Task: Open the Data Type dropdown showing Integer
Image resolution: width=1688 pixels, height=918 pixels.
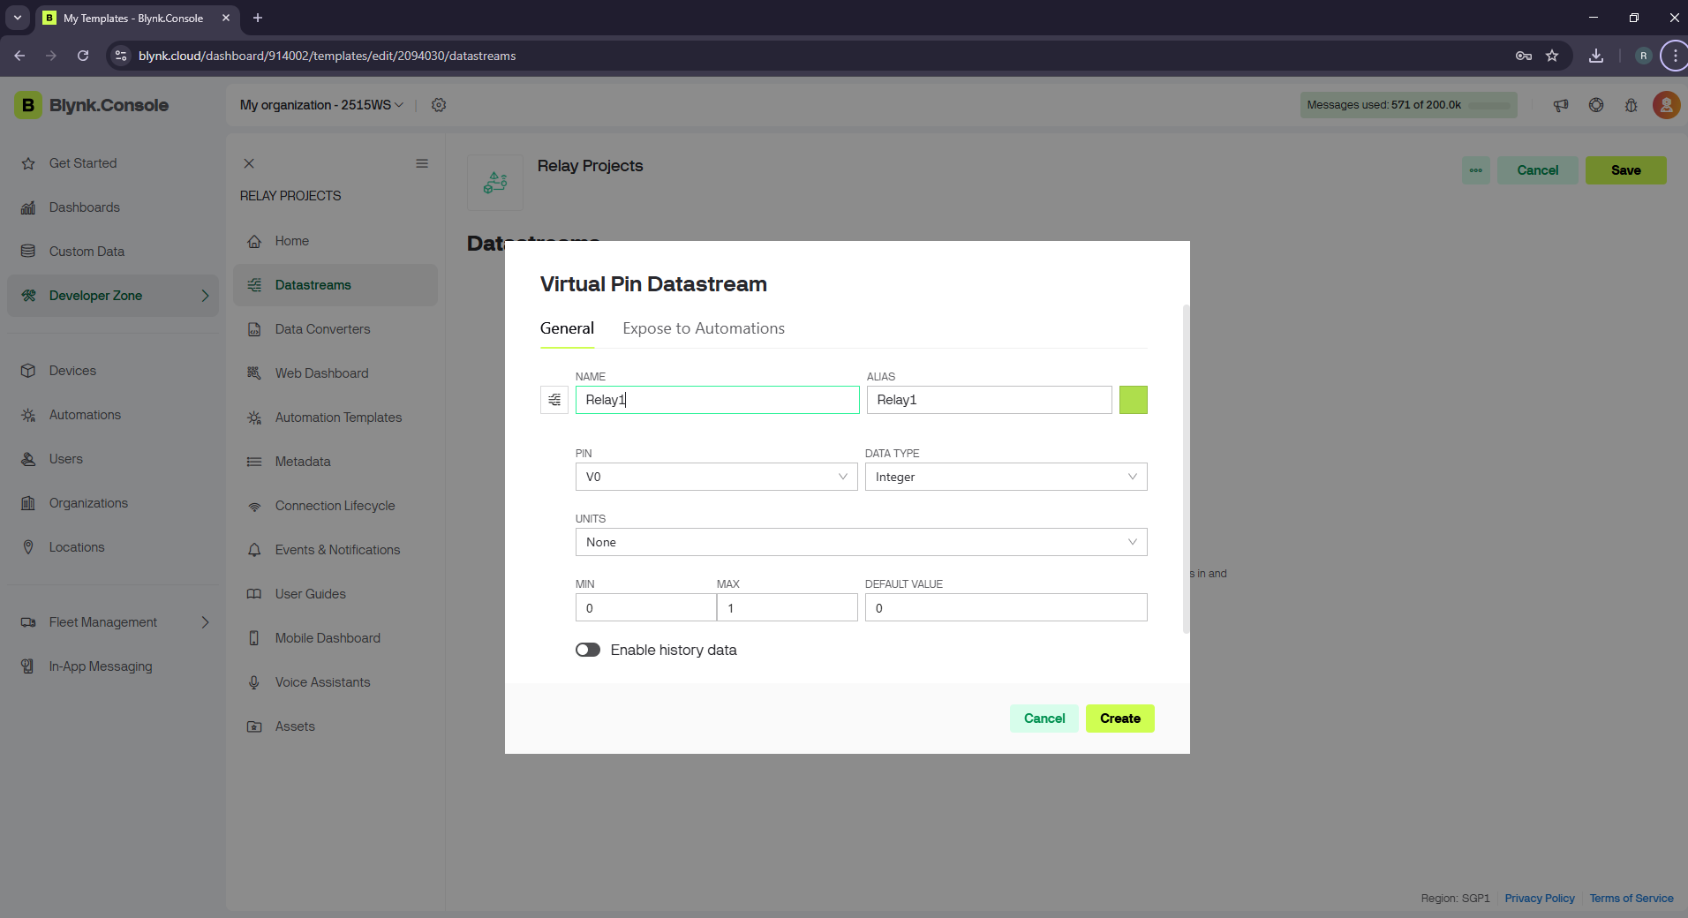Action: tap(1006, 477)
